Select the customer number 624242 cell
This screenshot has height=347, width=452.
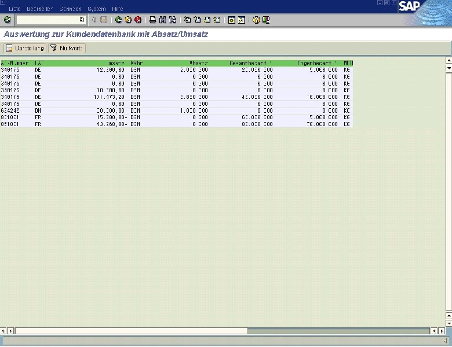click(x=10, y=110)
